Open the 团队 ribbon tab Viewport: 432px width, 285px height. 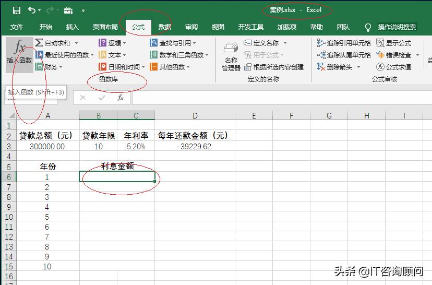pos(343,27)
